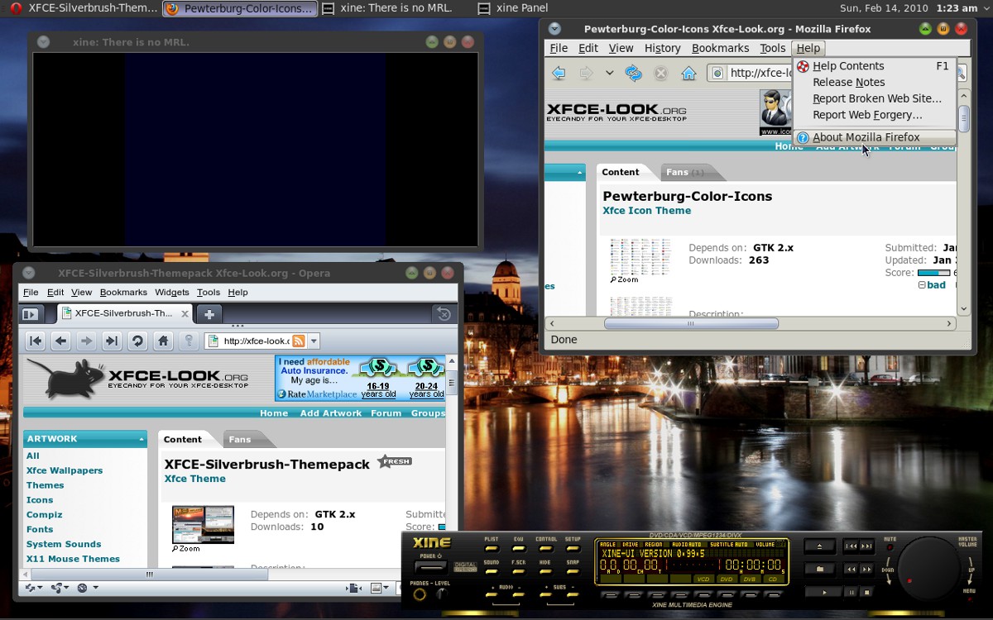Click the xine master volume knob
Viewport: 993px width, 620px height.
click(x=929, y=568)
